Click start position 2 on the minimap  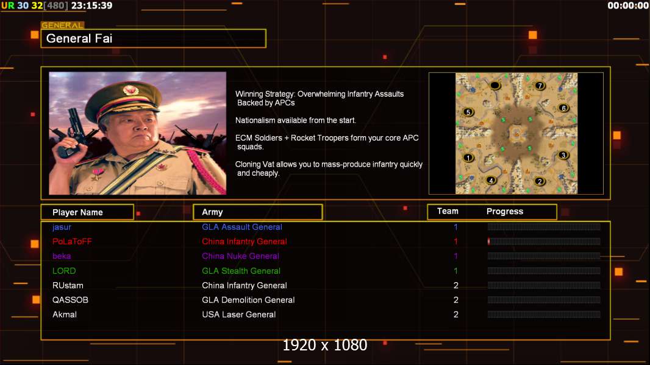540,181
